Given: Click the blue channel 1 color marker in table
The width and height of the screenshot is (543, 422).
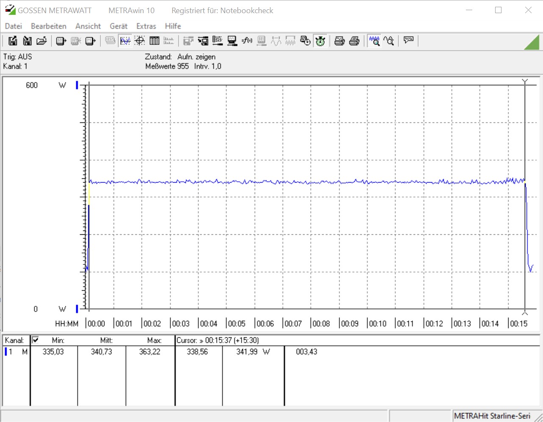Looking at the screenshot, I should (x=6, y=352).
